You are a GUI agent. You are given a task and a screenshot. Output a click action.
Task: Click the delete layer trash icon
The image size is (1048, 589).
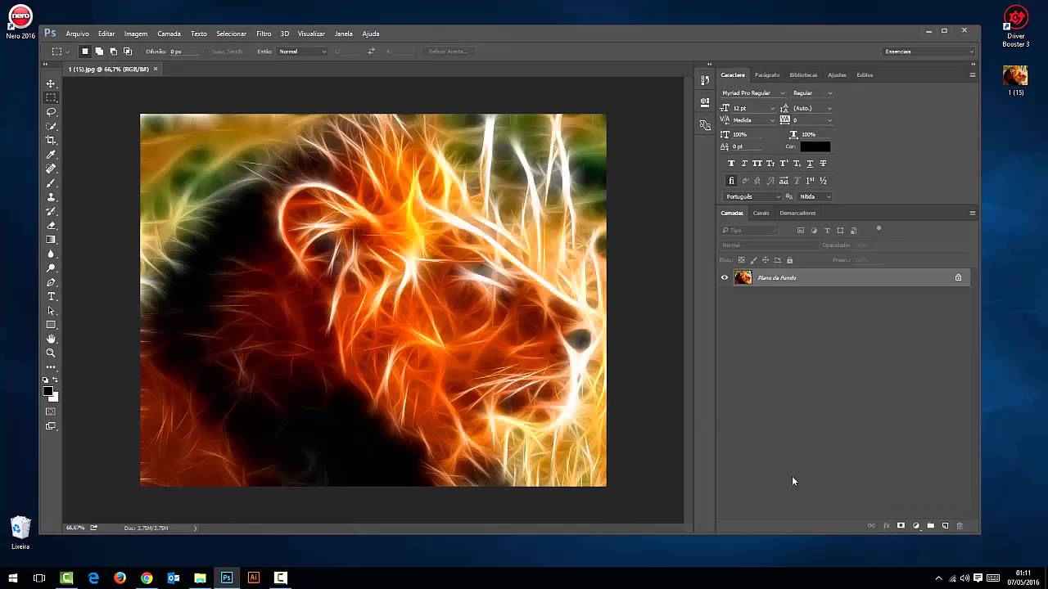(x=960, y=526)
